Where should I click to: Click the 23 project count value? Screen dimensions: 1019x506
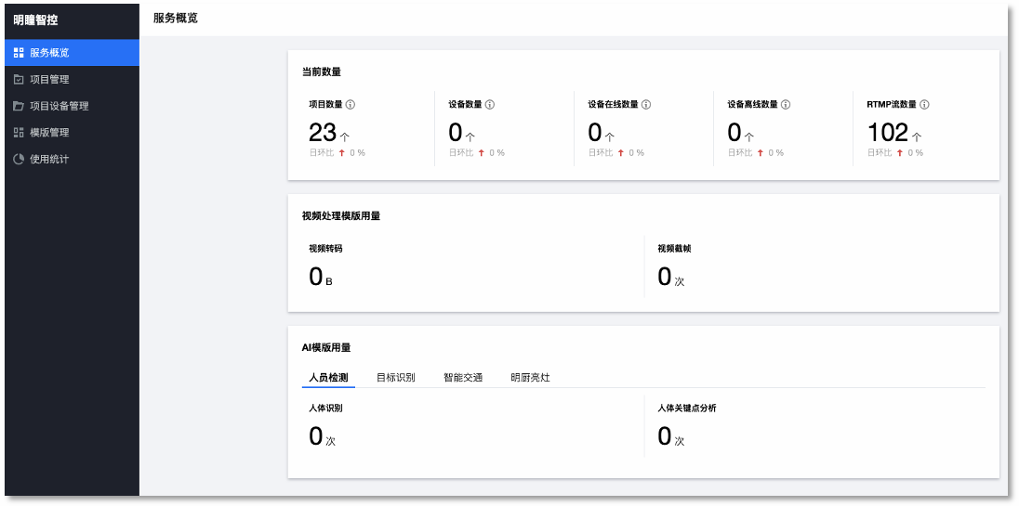click(x=322, y=133)
